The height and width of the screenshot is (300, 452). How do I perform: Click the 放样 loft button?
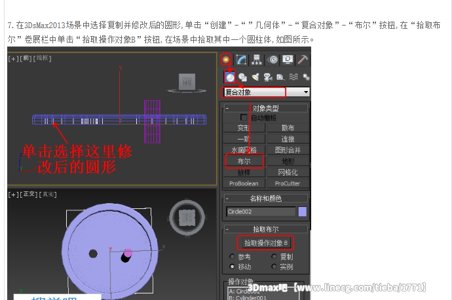[244, 172]
